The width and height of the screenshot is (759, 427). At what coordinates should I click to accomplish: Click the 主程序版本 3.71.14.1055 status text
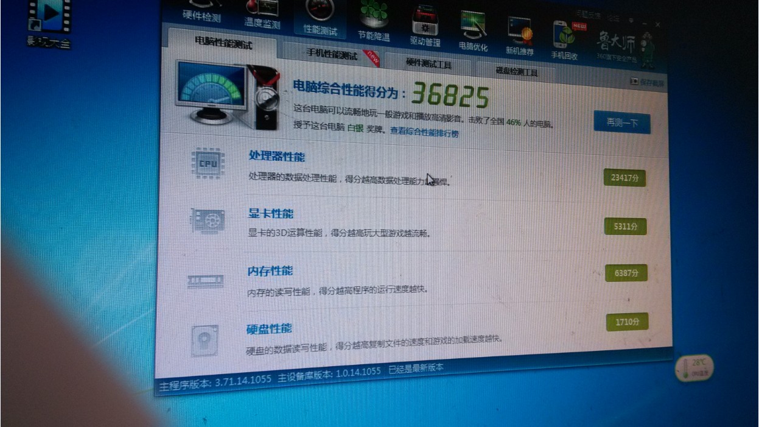pos(215,383)
